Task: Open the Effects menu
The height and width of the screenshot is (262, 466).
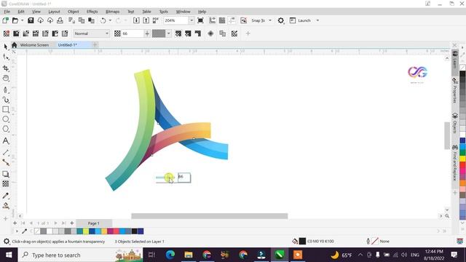Action: tap(92, 12)
